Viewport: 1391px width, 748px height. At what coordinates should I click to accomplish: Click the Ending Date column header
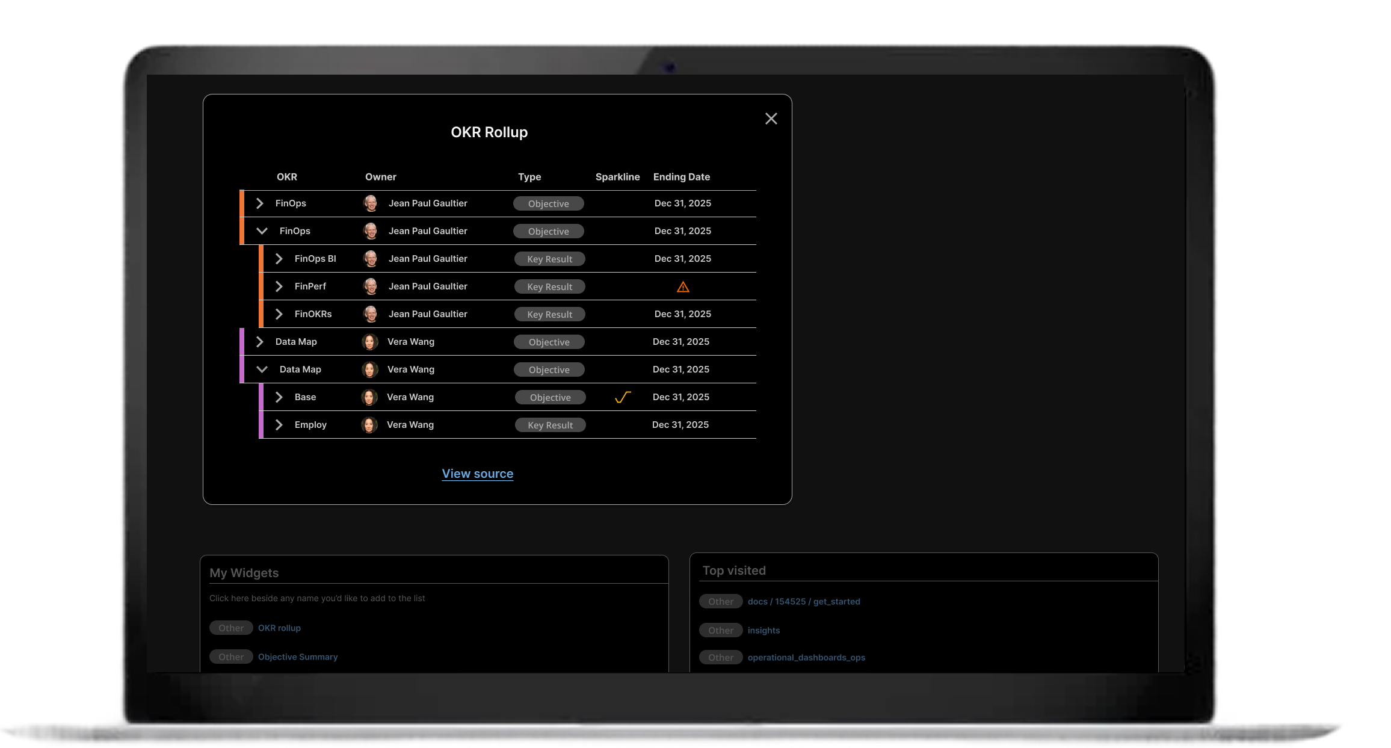(x=681, y=177)
